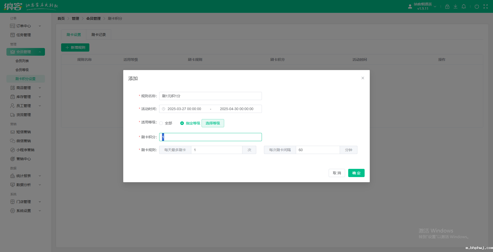493x252 pixels.
Task: Expand the 系统设置 menu chevron
Action: (x=40, y=211)
